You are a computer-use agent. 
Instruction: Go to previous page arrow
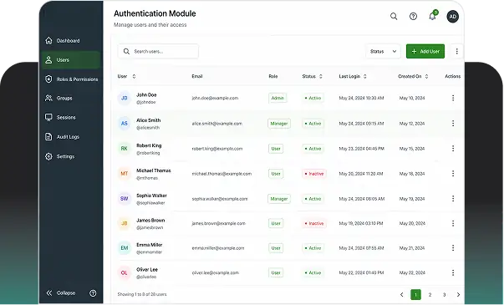pyautogui.click(x=401, y=294)
